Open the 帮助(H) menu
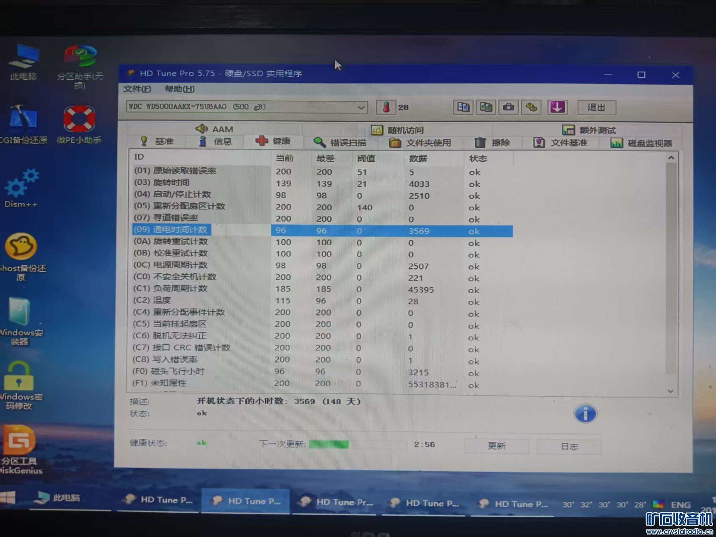The height and width of the screenshot is (537, 716). 180,89
